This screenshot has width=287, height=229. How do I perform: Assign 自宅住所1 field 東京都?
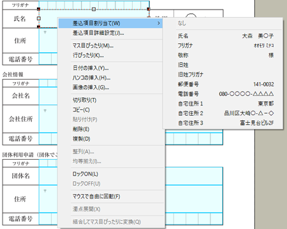coord(223,104)
